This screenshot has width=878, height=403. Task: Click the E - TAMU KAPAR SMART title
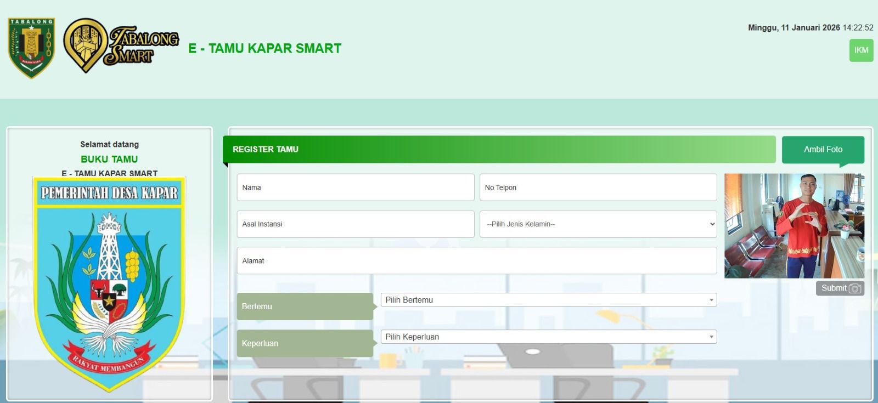coord(264,48)
